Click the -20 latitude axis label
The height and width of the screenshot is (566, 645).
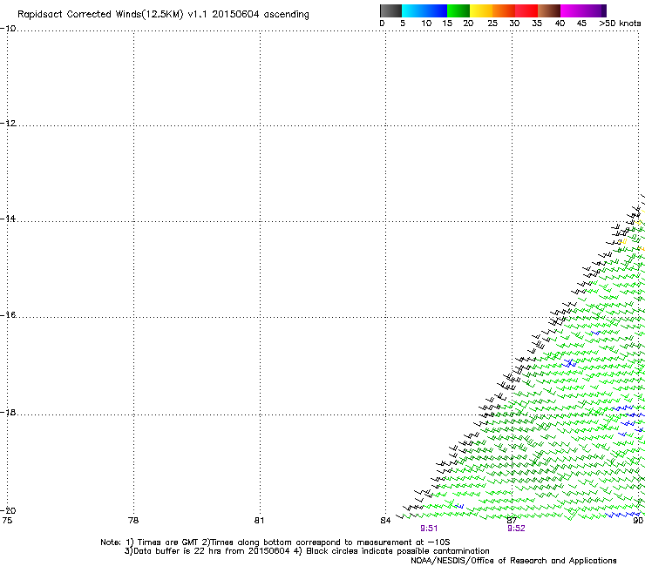(x=8, y=510)
